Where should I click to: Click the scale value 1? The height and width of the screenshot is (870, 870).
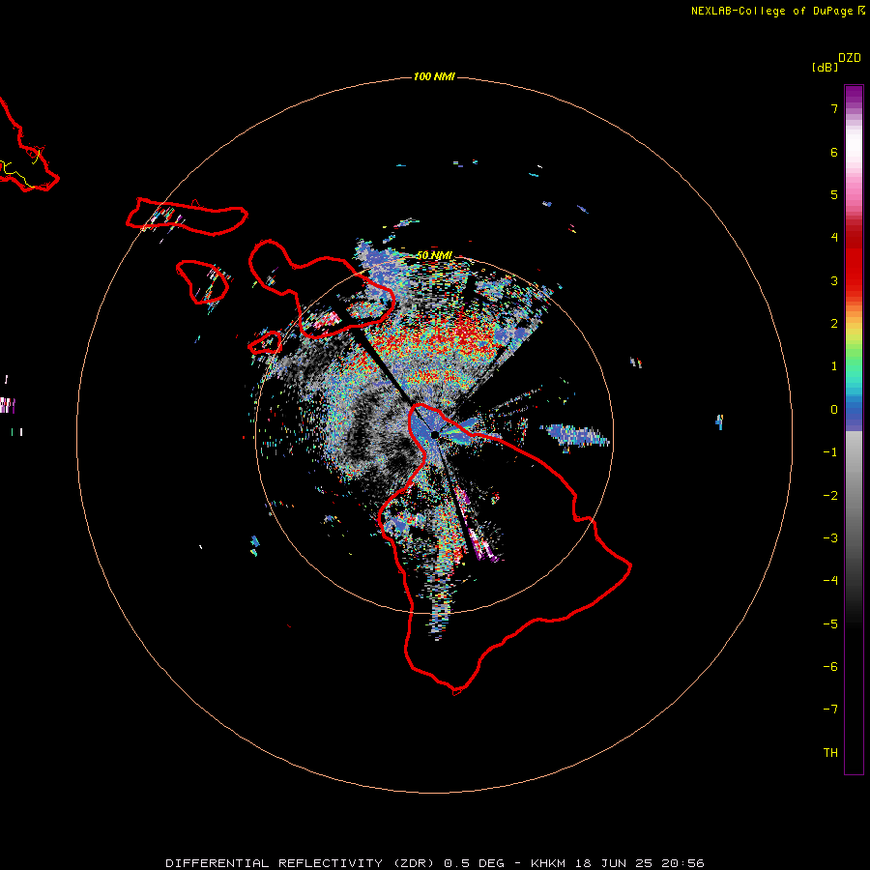pos(834,366)
